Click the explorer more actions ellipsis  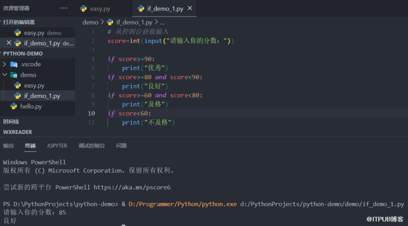[64, 8]
